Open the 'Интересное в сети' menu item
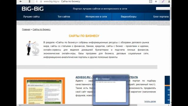The width and height of the screenshot is (188, 106). pyautogui.click(x=96, y=16)
